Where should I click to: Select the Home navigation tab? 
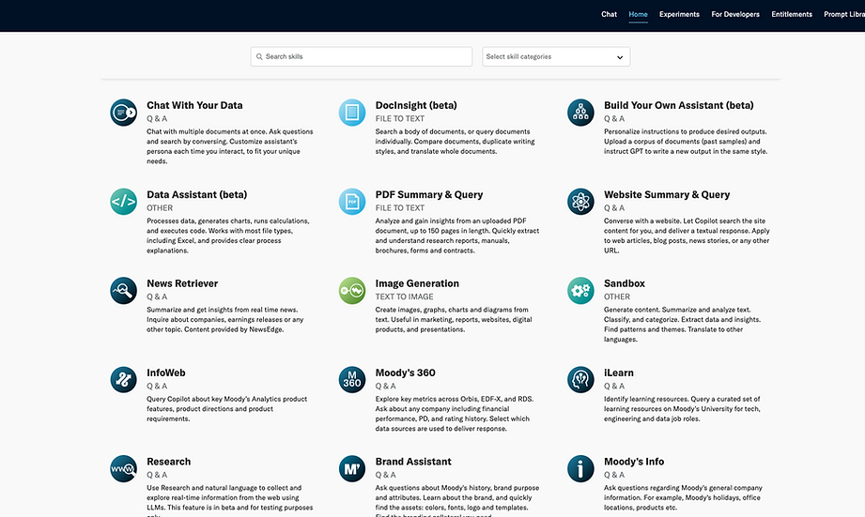click(639, 14)
